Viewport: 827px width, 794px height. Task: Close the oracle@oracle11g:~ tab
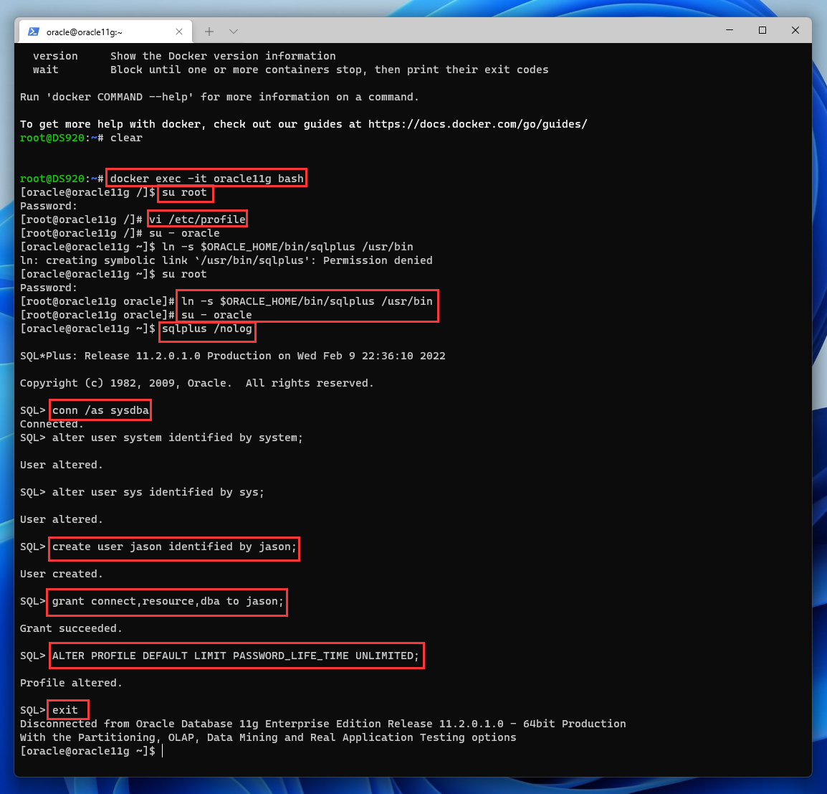(179, 32)
